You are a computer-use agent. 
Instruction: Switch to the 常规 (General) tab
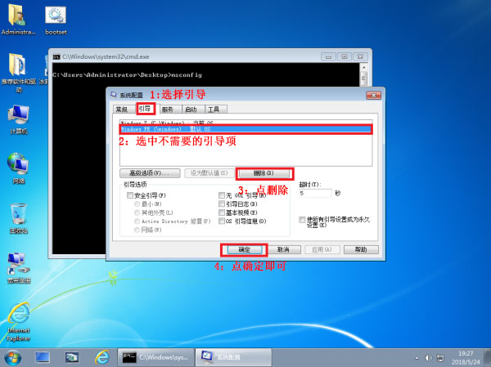(122, 108)
